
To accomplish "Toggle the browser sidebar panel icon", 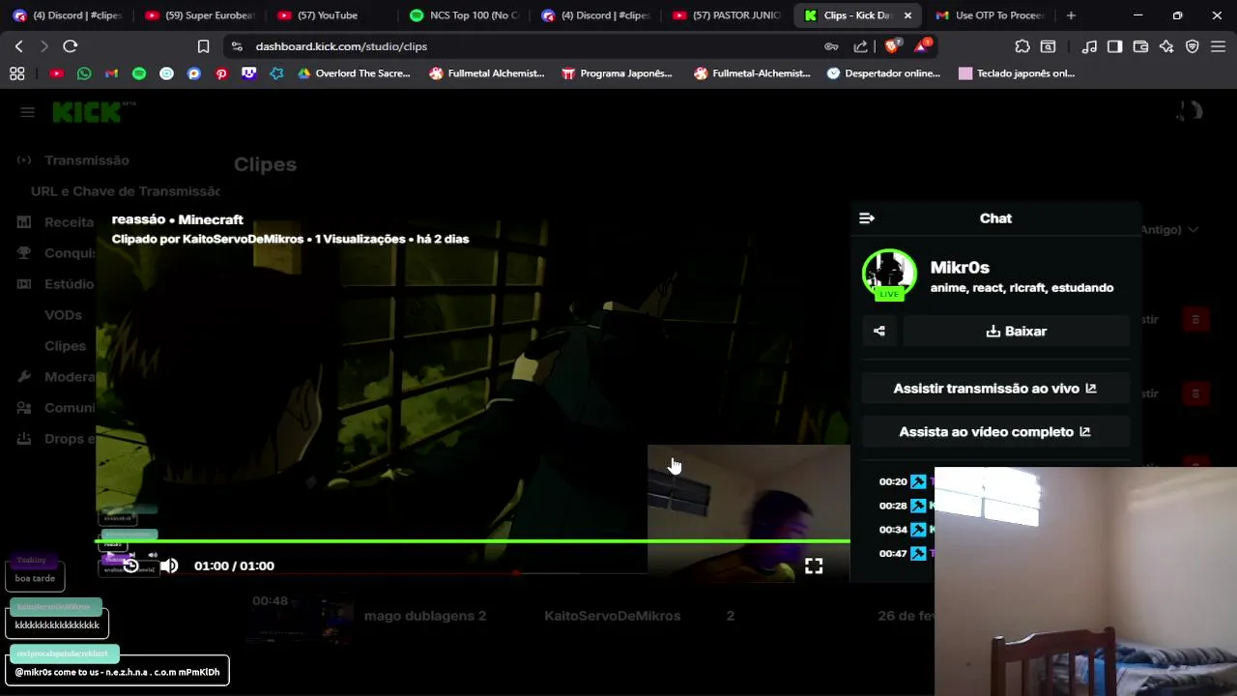I will (x=1114, y=46).
